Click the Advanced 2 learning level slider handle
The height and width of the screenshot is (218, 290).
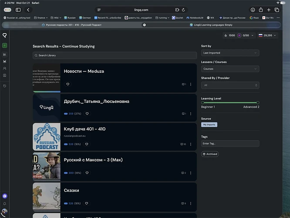pyautogui.click(x=258, y=102)
